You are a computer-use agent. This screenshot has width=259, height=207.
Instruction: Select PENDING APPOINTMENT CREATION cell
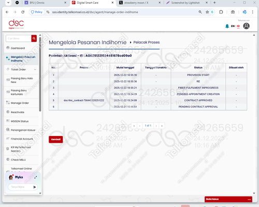tap(198, 94)
